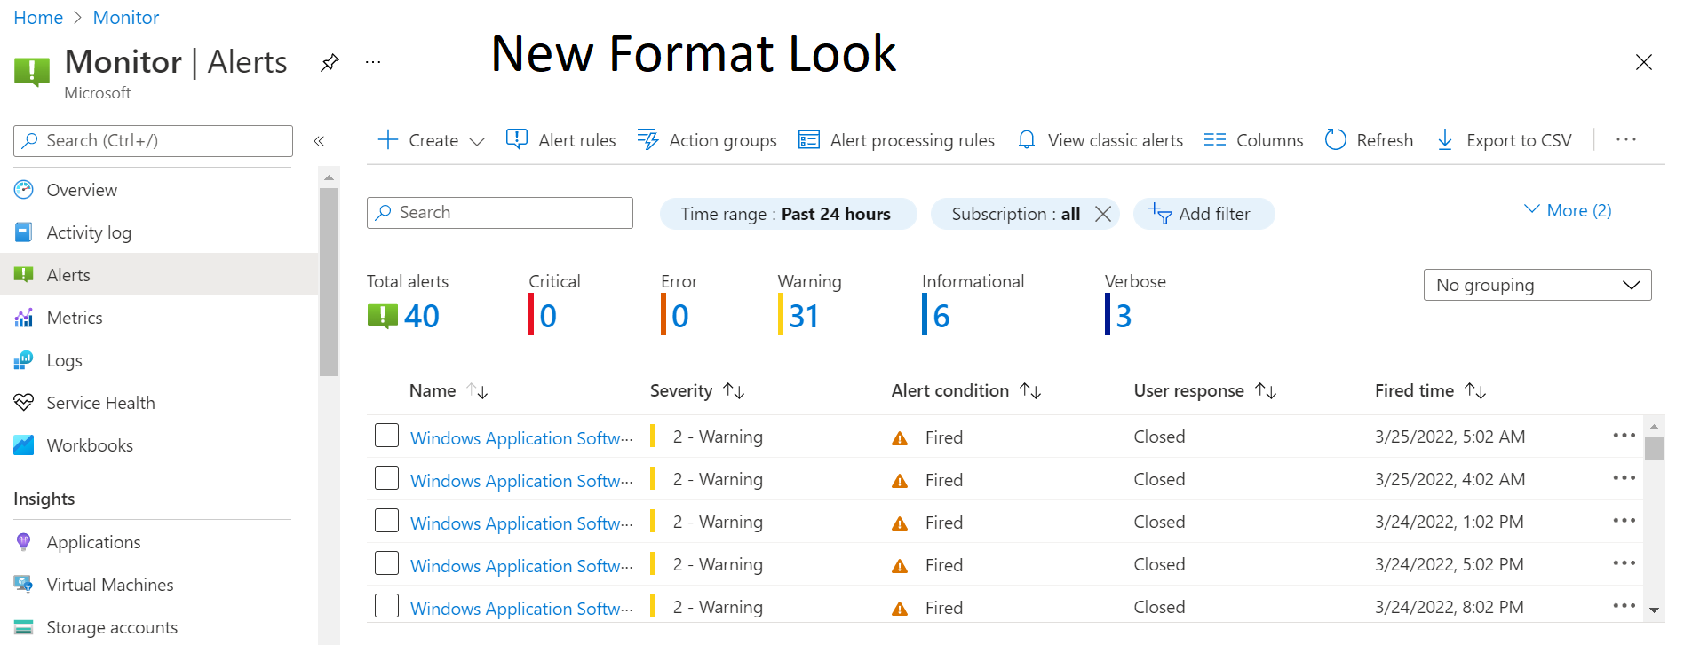Click the sidebar vertical scrollbar
Image resolution: width=1684 pixels, height=645 pixels.
tap(329, 282)
